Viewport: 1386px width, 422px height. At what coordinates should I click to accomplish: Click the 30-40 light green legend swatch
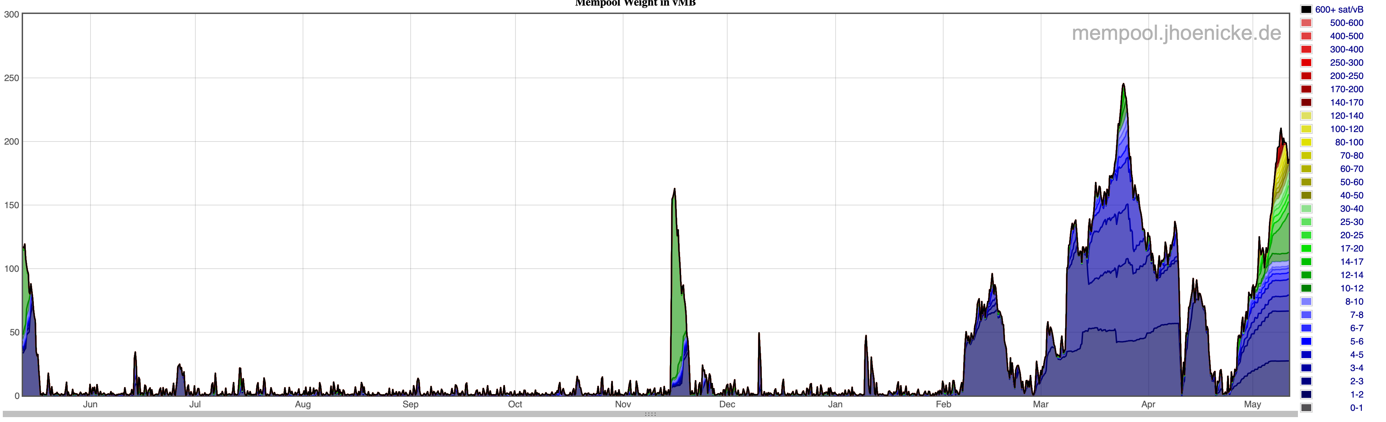[x=1306, y=209]
